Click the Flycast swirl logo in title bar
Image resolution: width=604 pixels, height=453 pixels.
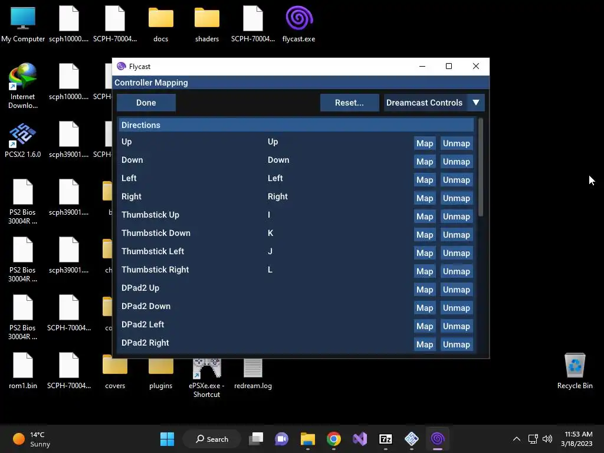point(122,66)
